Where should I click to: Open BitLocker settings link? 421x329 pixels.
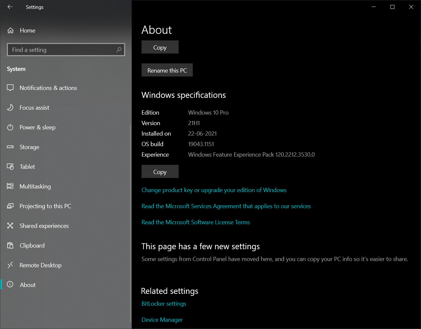(x=164, y=304)
